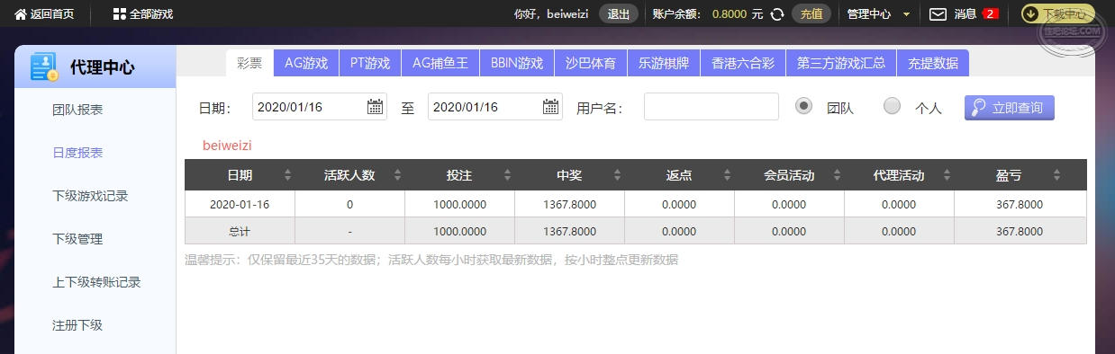Open the end date calendar picker
This screenshot has width=1115, height=354.
click(x=550, y=107)
